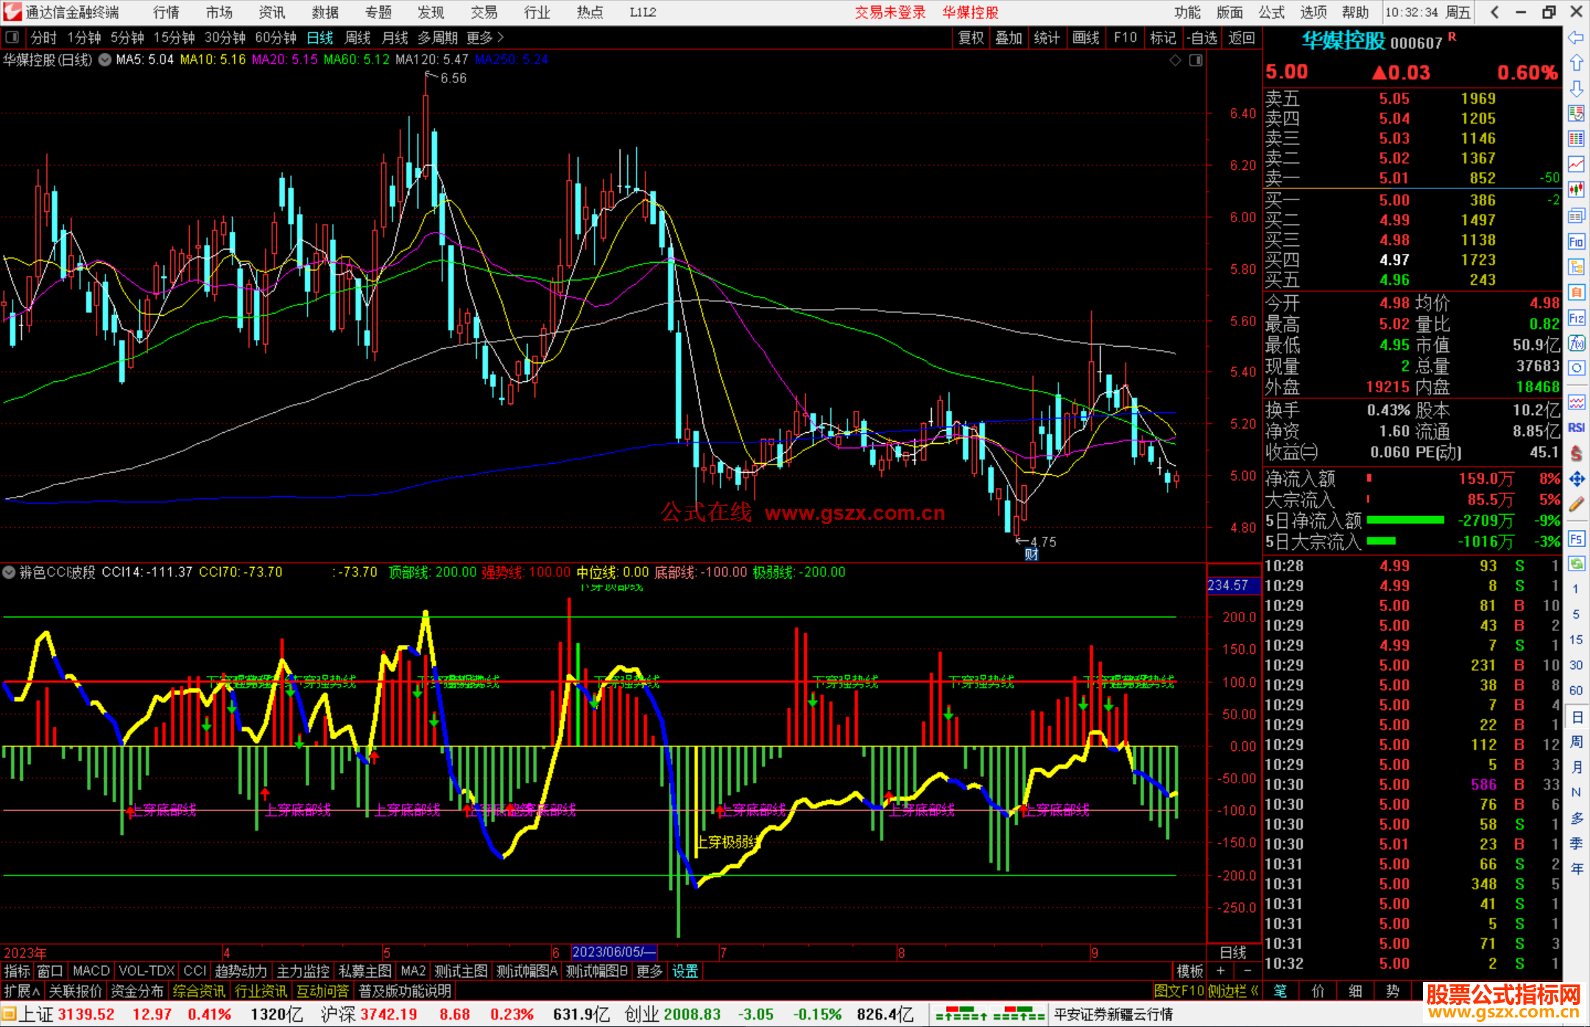
Task: Click the 设置 indicator settings link
Action: tap(685, 971)
